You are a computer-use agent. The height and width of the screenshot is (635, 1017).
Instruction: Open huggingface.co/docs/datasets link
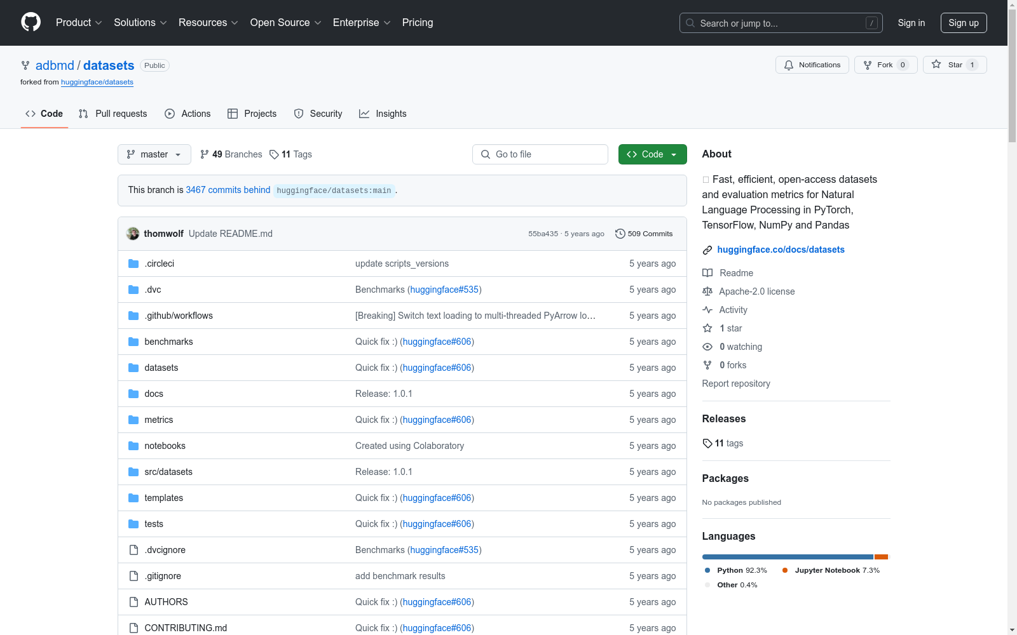(781, 250)
